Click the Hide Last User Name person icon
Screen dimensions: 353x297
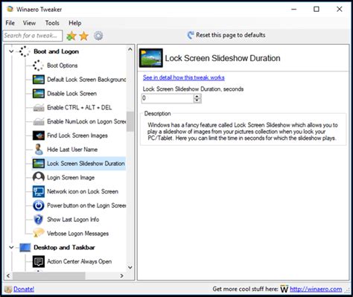click(x=38, y=150)
